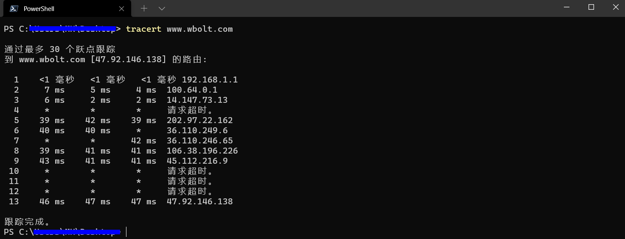The width and height of the screenshot is (625, 239).
Task: Click hop 7 address 36.110.246.65
Action: tap(199, 140)
